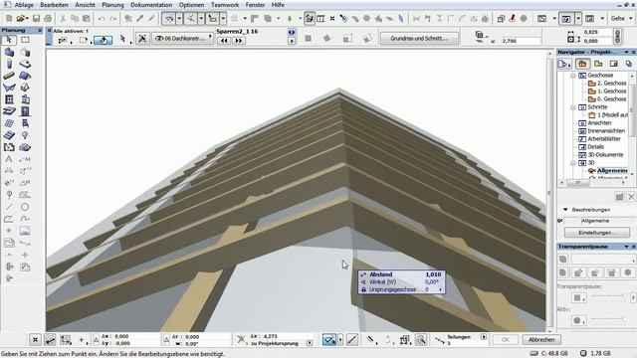Image resolution: width=637 pixels, height=358 pixels.
Task: Collapse the 3D tree node
Action: 573,163
